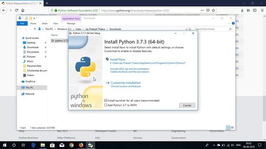Open Python Brochure footer link
This screenshot has height=149, width=266.
click(x=29, y=138)
